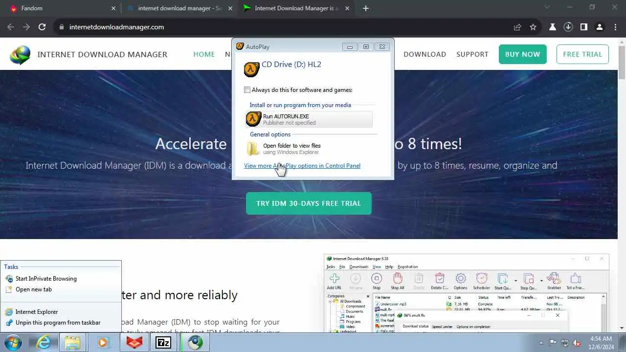The height and width of the screenshot is (352, 626).
Task: Click the Options gear in IDM screenshot
Action: coord(461,282)
